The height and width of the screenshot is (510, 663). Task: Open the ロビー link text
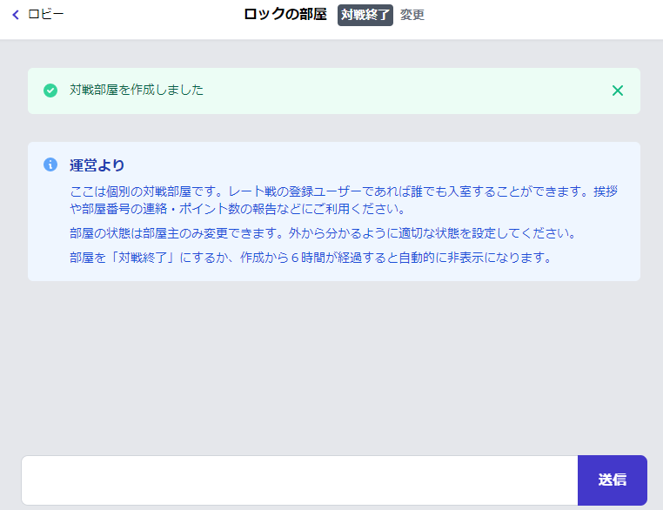[45, 15]
